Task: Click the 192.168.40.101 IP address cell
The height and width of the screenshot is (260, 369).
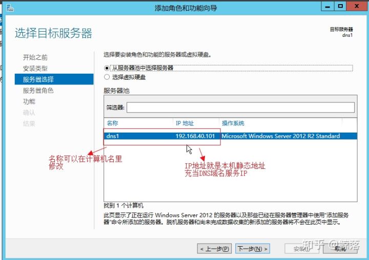Action: (x=195, y=136)
